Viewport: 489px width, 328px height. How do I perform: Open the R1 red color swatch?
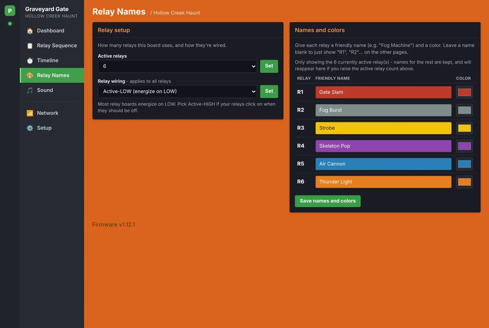464,92
